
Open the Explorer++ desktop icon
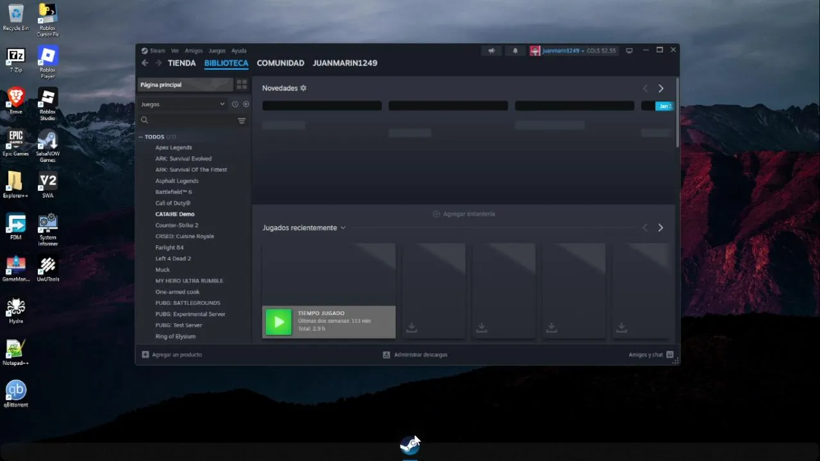[15, 185]
